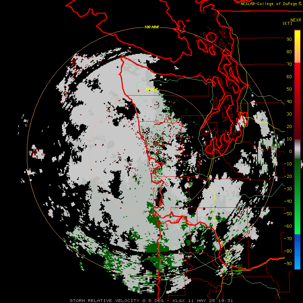Select the "[KT]" units label

[x=288, y=23]
